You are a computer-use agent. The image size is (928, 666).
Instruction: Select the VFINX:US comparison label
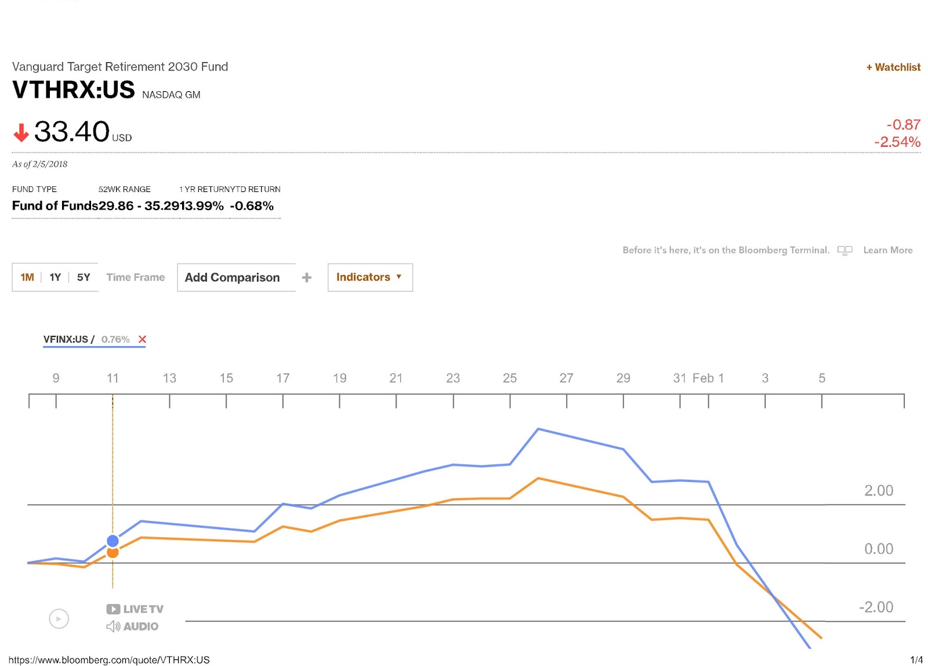coord(66,339)
